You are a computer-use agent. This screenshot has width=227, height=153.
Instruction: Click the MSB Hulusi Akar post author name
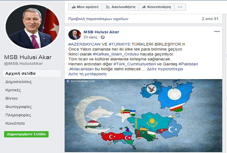[101, 32]
